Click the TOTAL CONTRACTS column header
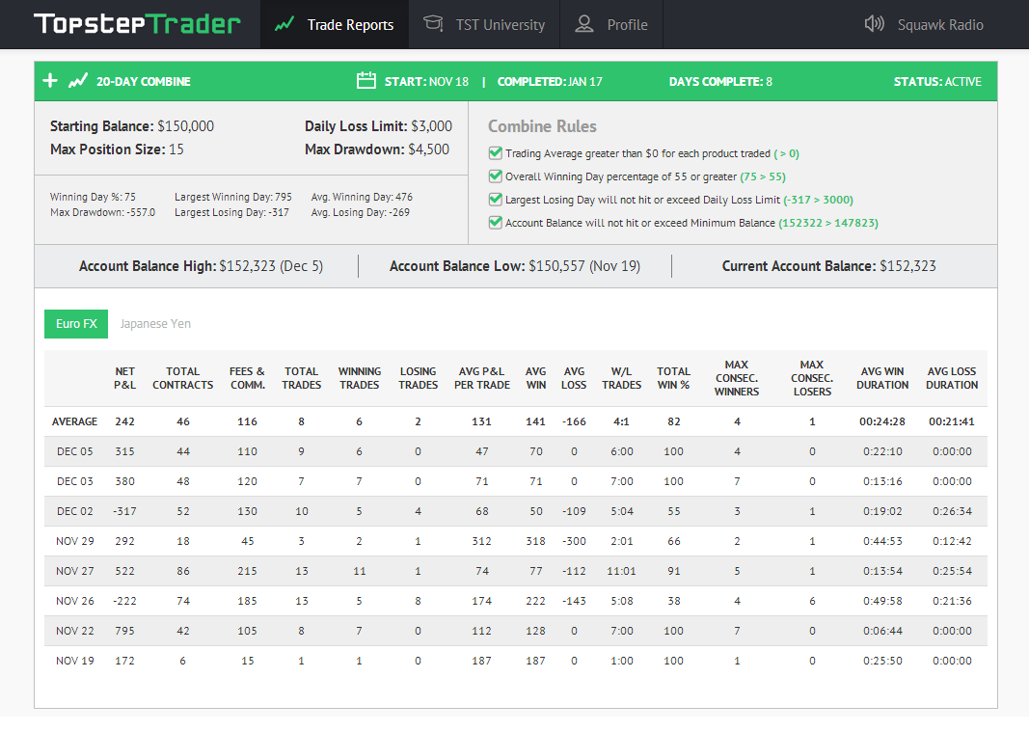Viewport: 1029px width, 732px height. pos(183,378)
